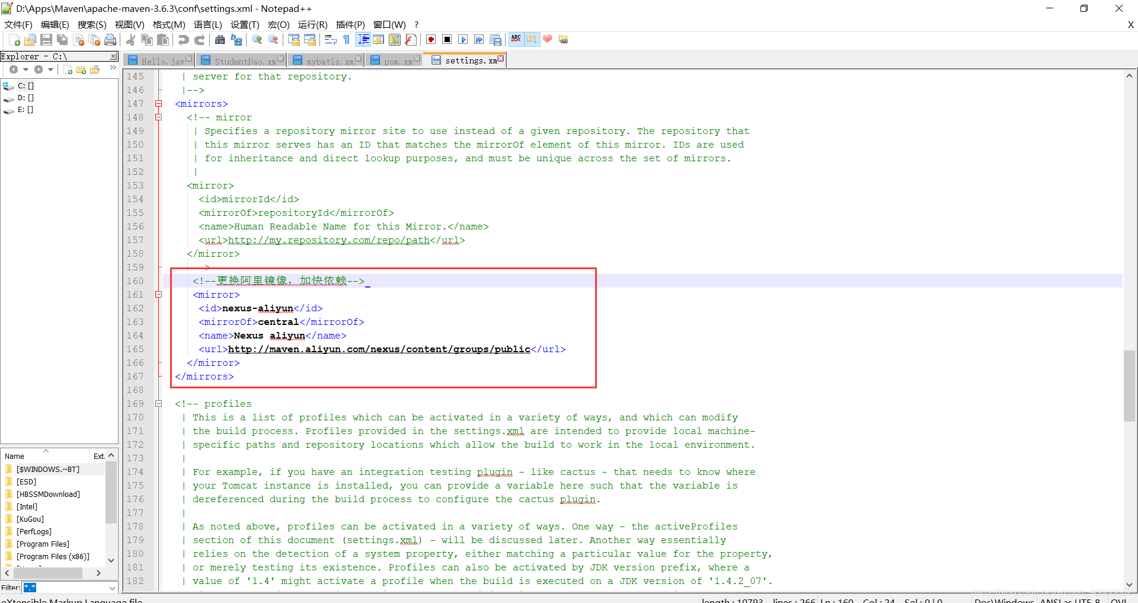Open the Document Map toolbar icon
The width and height of the screenshot is (1138, 603).
pyautogui.click(x=395, y=40)
